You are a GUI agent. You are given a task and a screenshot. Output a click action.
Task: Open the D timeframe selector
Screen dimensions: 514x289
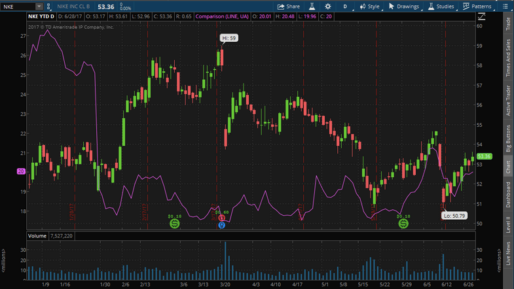(345, 7)
